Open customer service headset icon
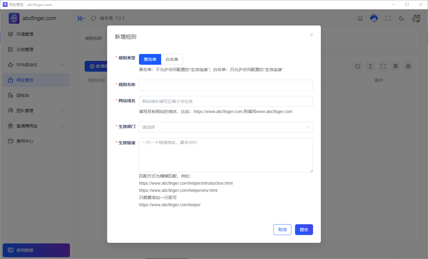The width and height of the screenshot is (428, 259). (x=374, y=18)
